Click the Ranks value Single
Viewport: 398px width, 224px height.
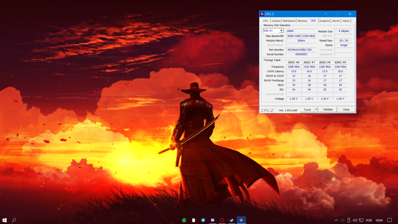pyautogui.click(x=344, y=45)
